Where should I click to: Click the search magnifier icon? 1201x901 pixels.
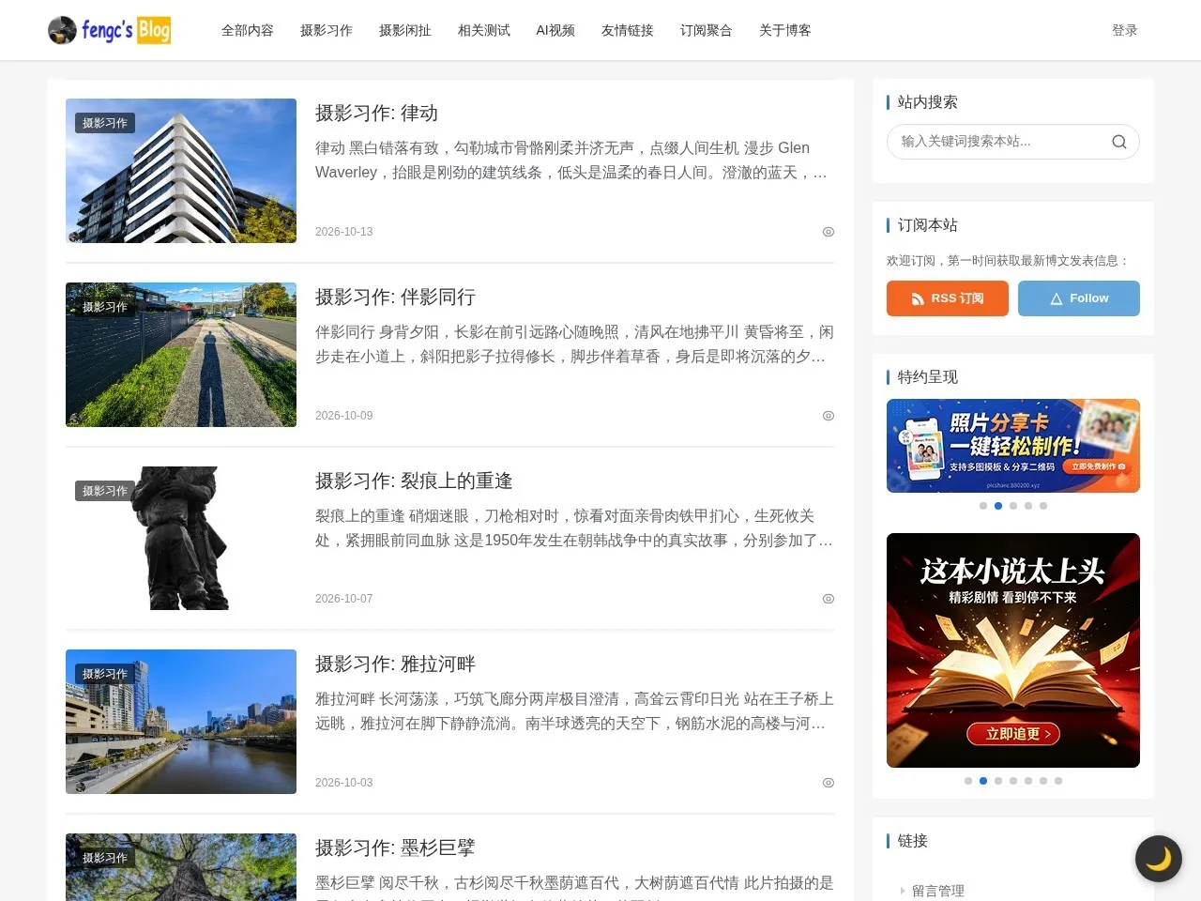1119,142
